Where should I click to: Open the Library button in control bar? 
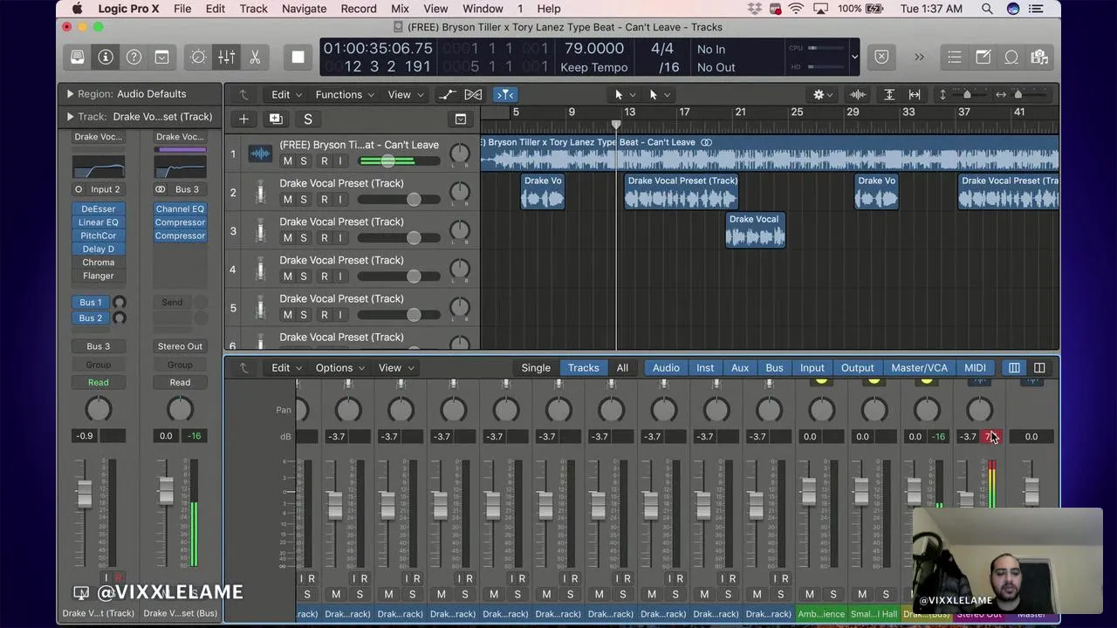78,57
